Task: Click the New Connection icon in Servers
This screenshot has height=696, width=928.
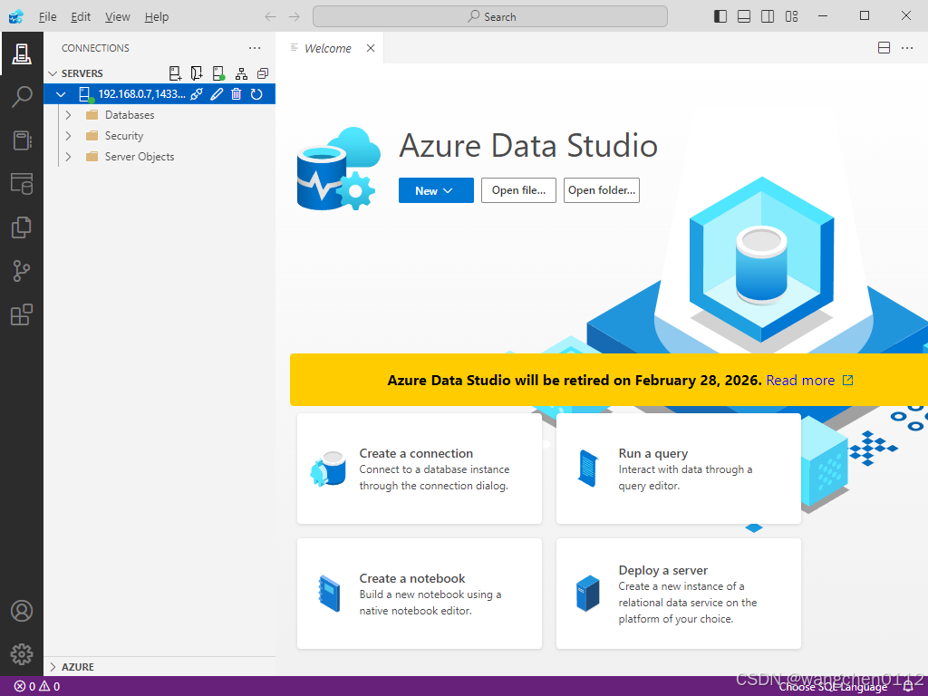Action: (175, 73)
